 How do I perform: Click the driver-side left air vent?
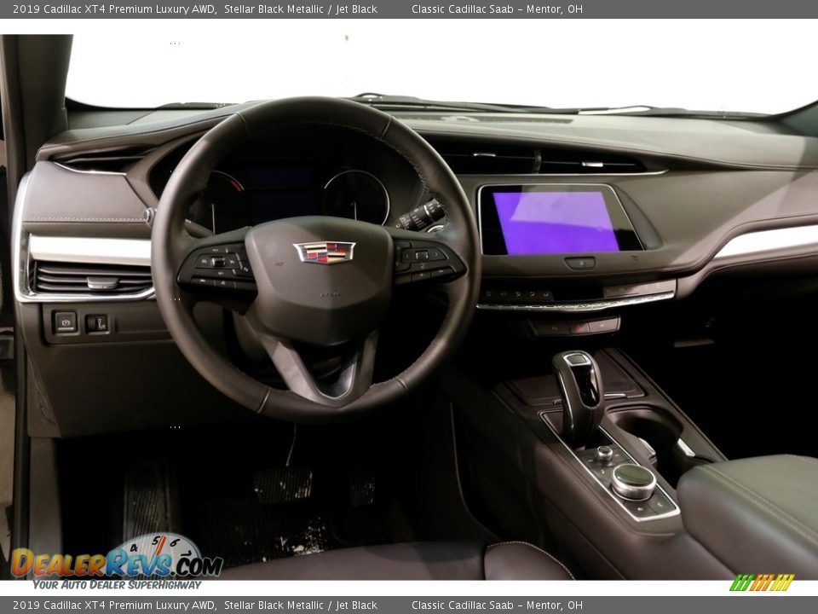click(x=92, y=277)
